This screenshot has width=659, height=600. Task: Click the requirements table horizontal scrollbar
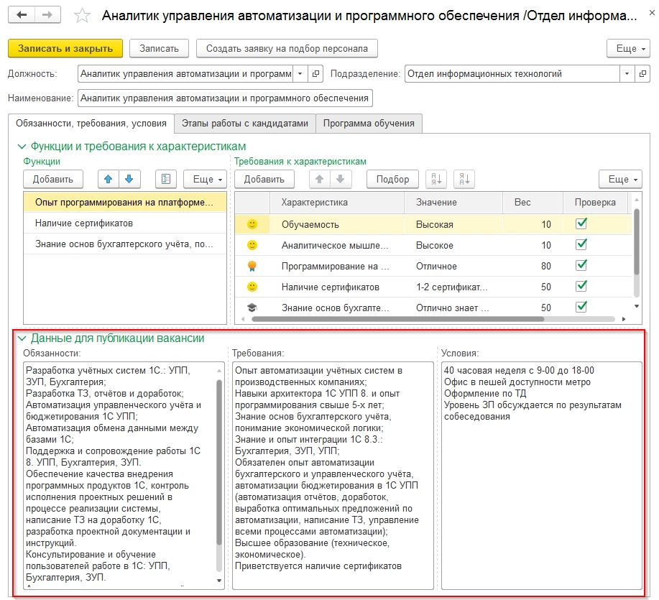tap(397, 319)
